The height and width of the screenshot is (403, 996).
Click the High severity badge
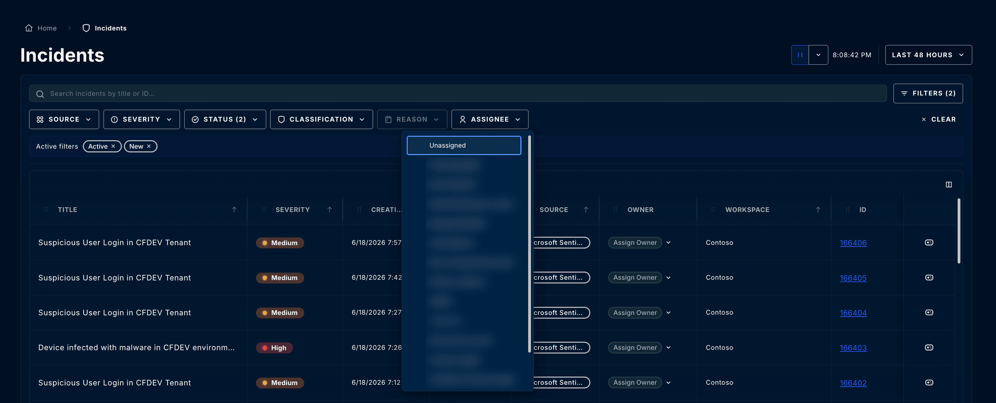[x=274, y=348]
